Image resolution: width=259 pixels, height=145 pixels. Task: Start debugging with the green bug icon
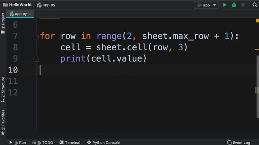point(234,5)
